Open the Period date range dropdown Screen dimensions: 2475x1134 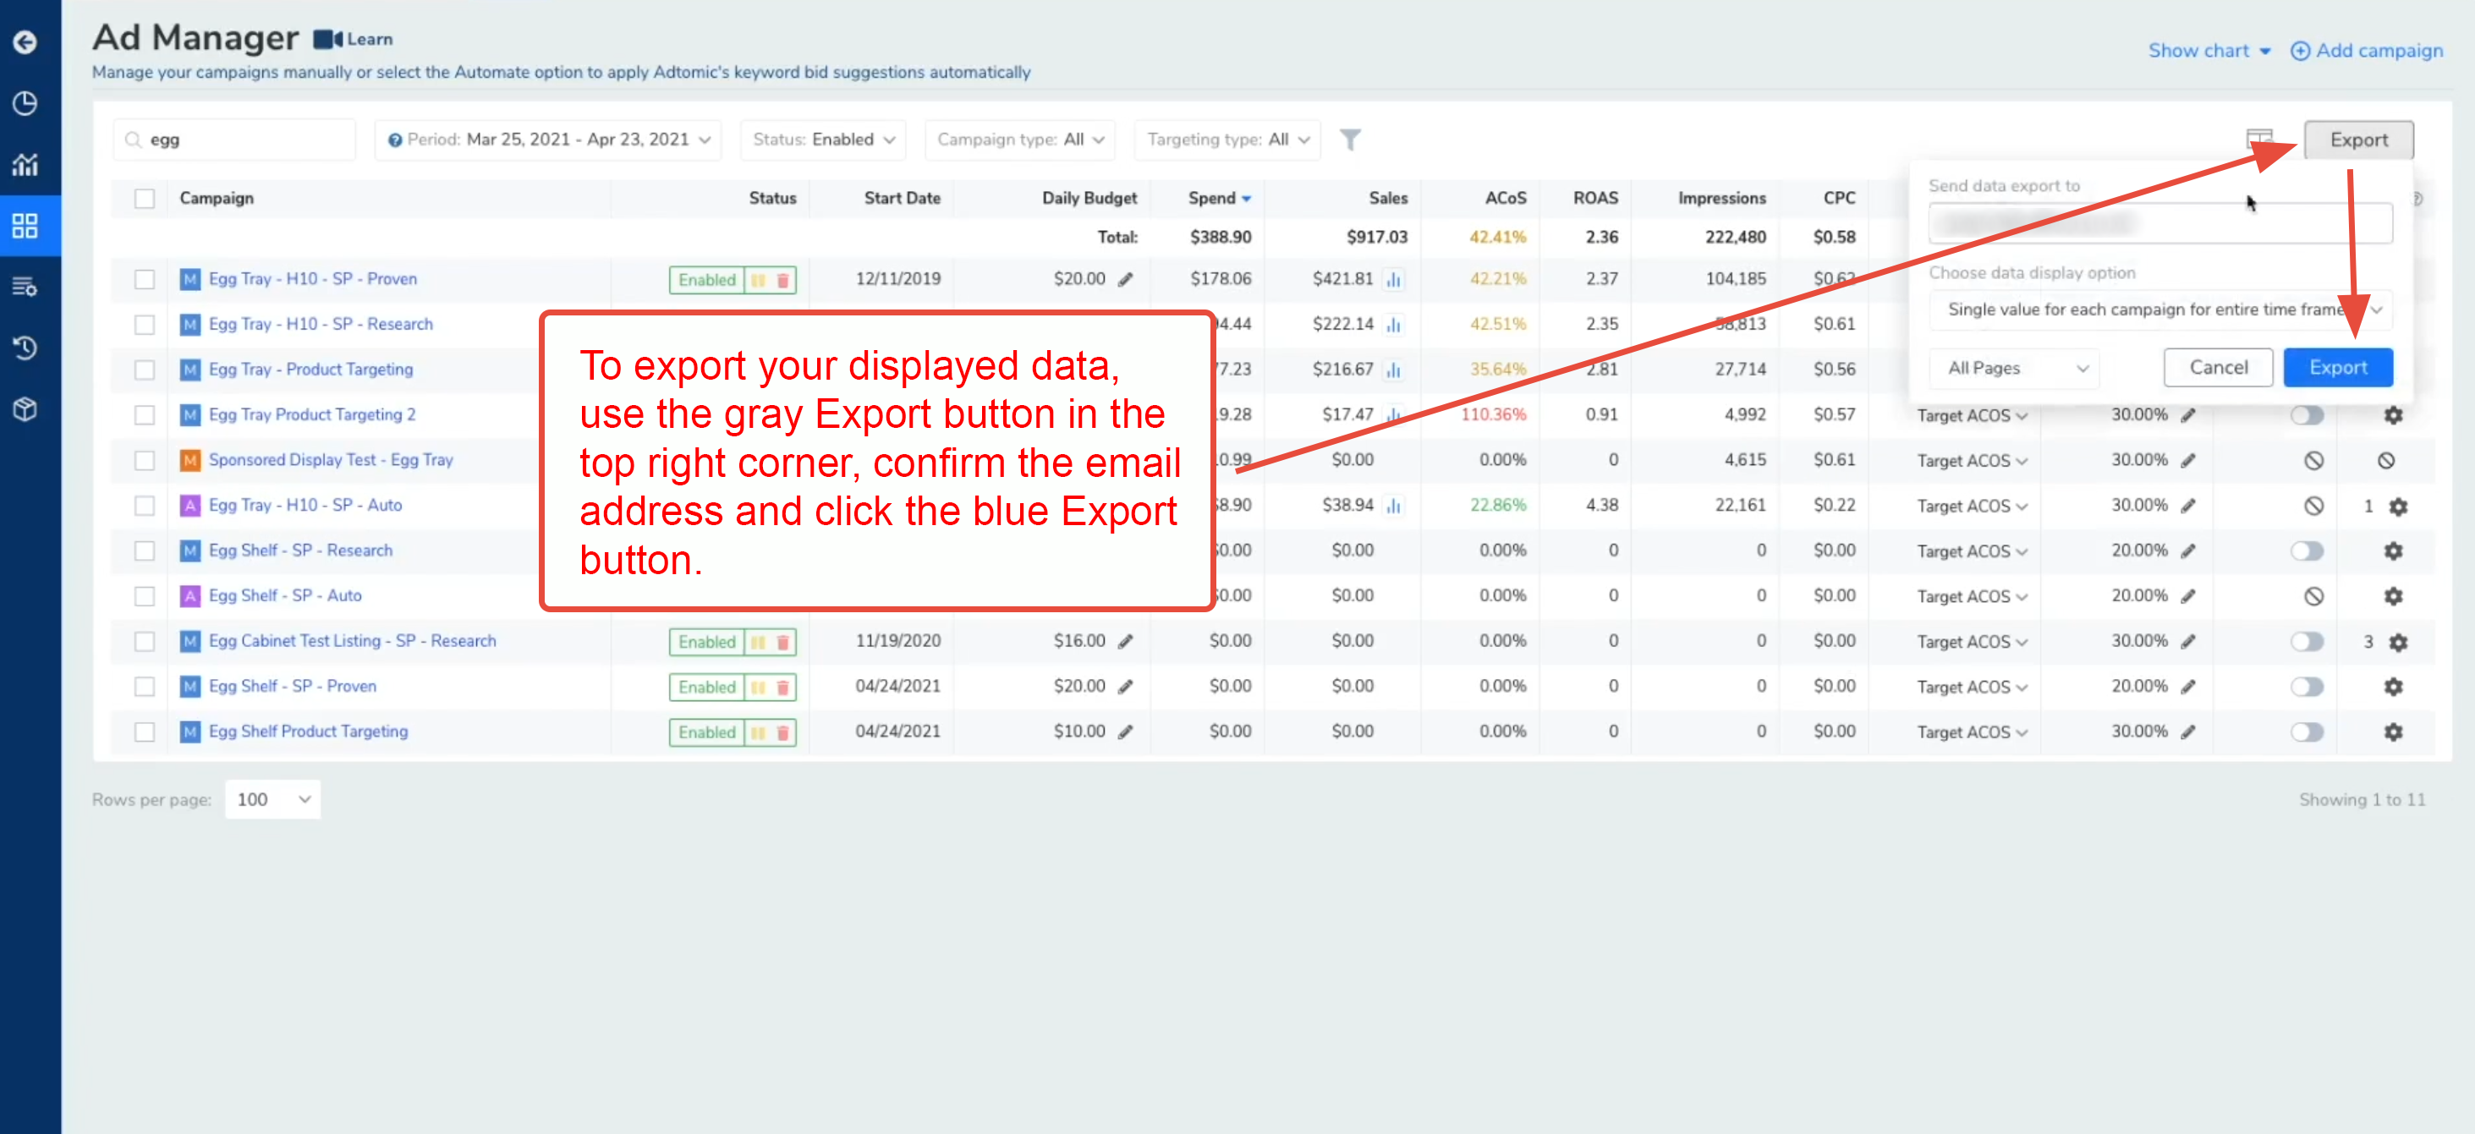(x=547, y=140)
